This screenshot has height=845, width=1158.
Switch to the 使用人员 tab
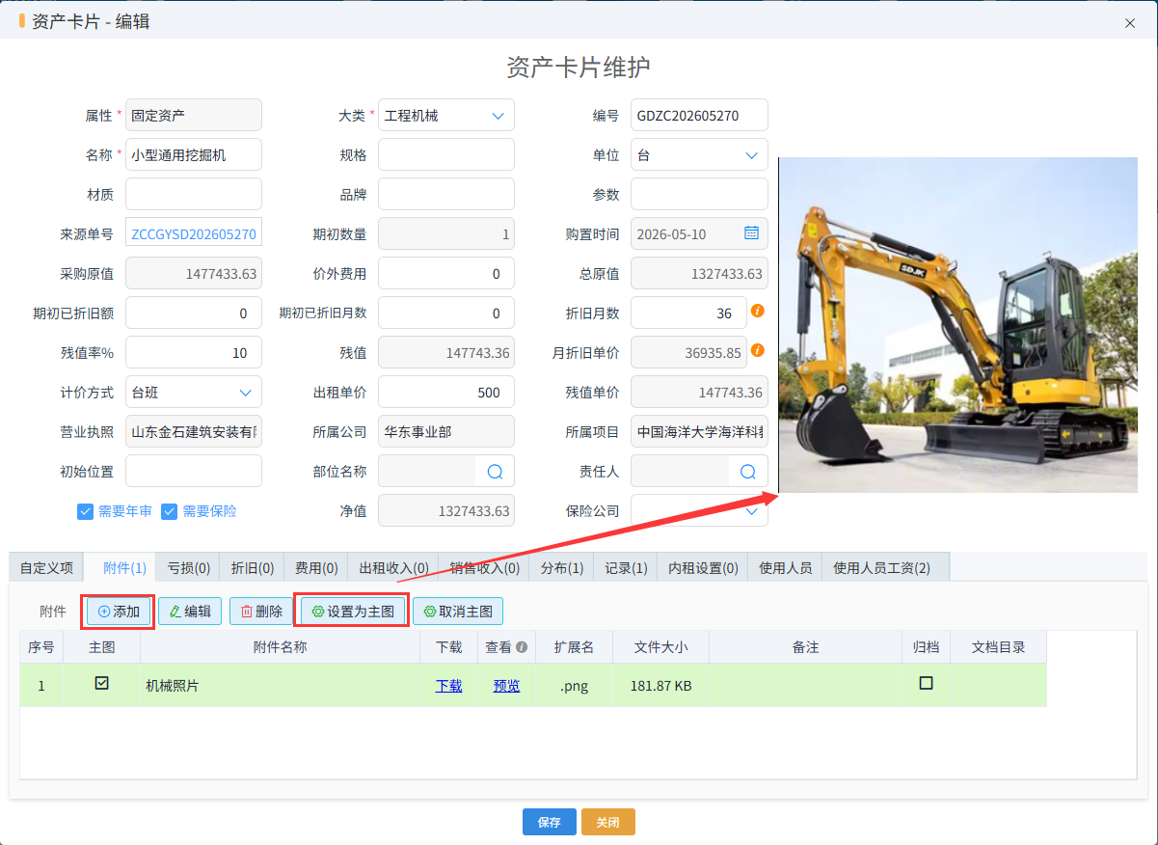785,568
